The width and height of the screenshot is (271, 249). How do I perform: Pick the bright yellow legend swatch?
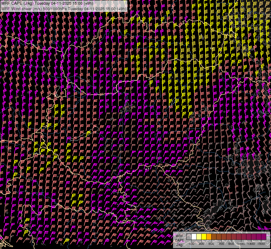[x=204, y=237]
